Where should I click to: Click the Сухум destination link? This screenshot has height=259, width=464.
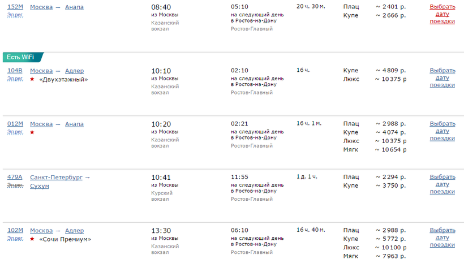(x=40, y=186)
